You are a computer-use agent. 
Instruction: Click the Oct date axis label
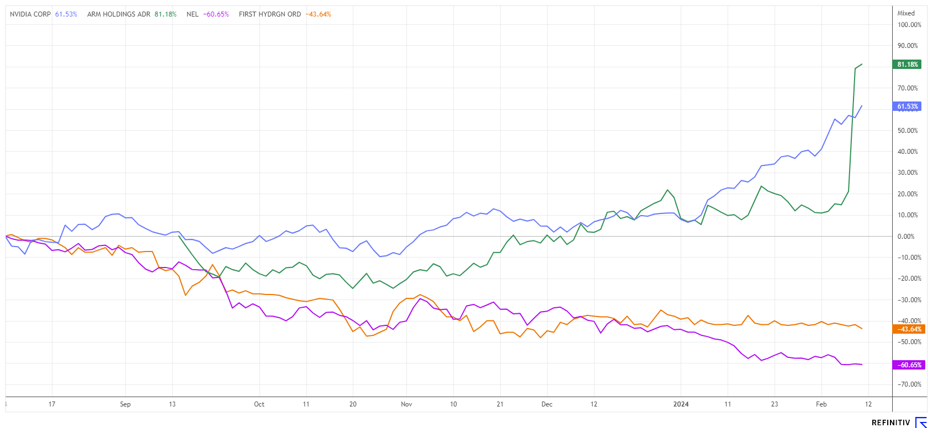click(x=259, y=404)
